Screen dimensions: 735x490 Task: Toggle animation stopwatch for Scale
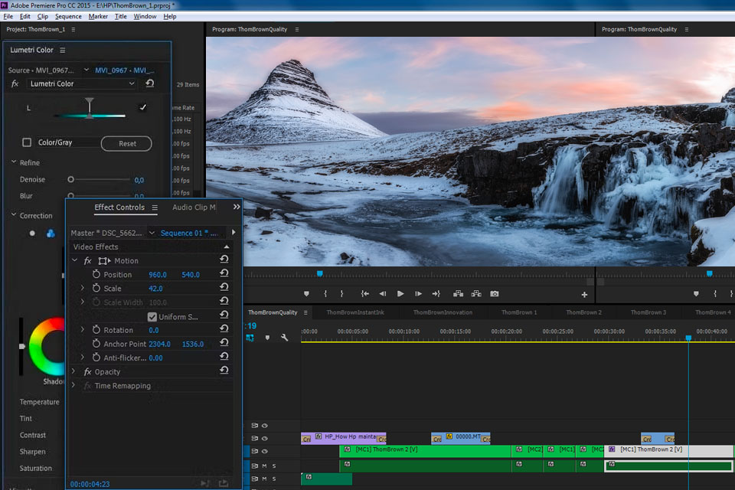pyautogui.click(x=96, y=288)
